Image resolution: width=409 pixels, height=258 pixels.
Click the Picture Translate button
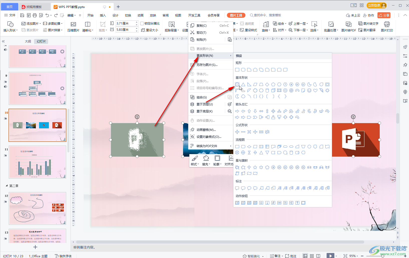367,30
